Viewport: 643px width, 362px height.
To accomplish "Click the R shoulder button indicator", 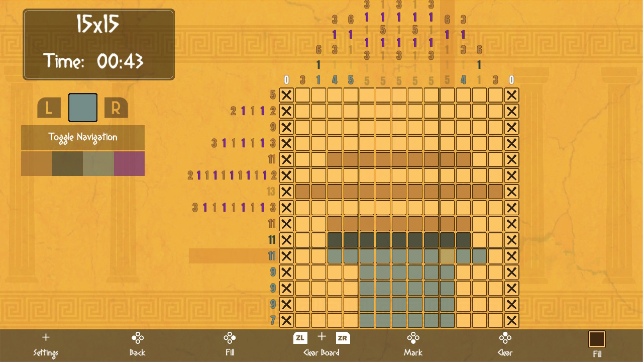I will coord(116,107).
